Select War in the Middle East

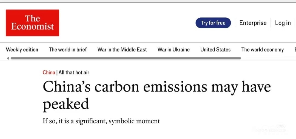point(122,50)
